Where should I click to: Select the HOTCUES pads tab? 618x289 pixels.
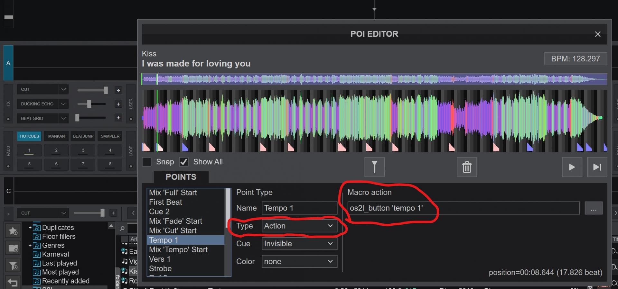[x=29, y=136]
